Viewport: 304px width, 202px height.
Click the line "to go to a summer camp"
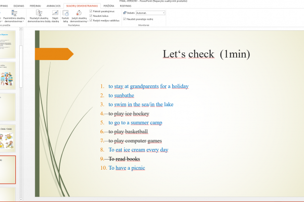135,123
